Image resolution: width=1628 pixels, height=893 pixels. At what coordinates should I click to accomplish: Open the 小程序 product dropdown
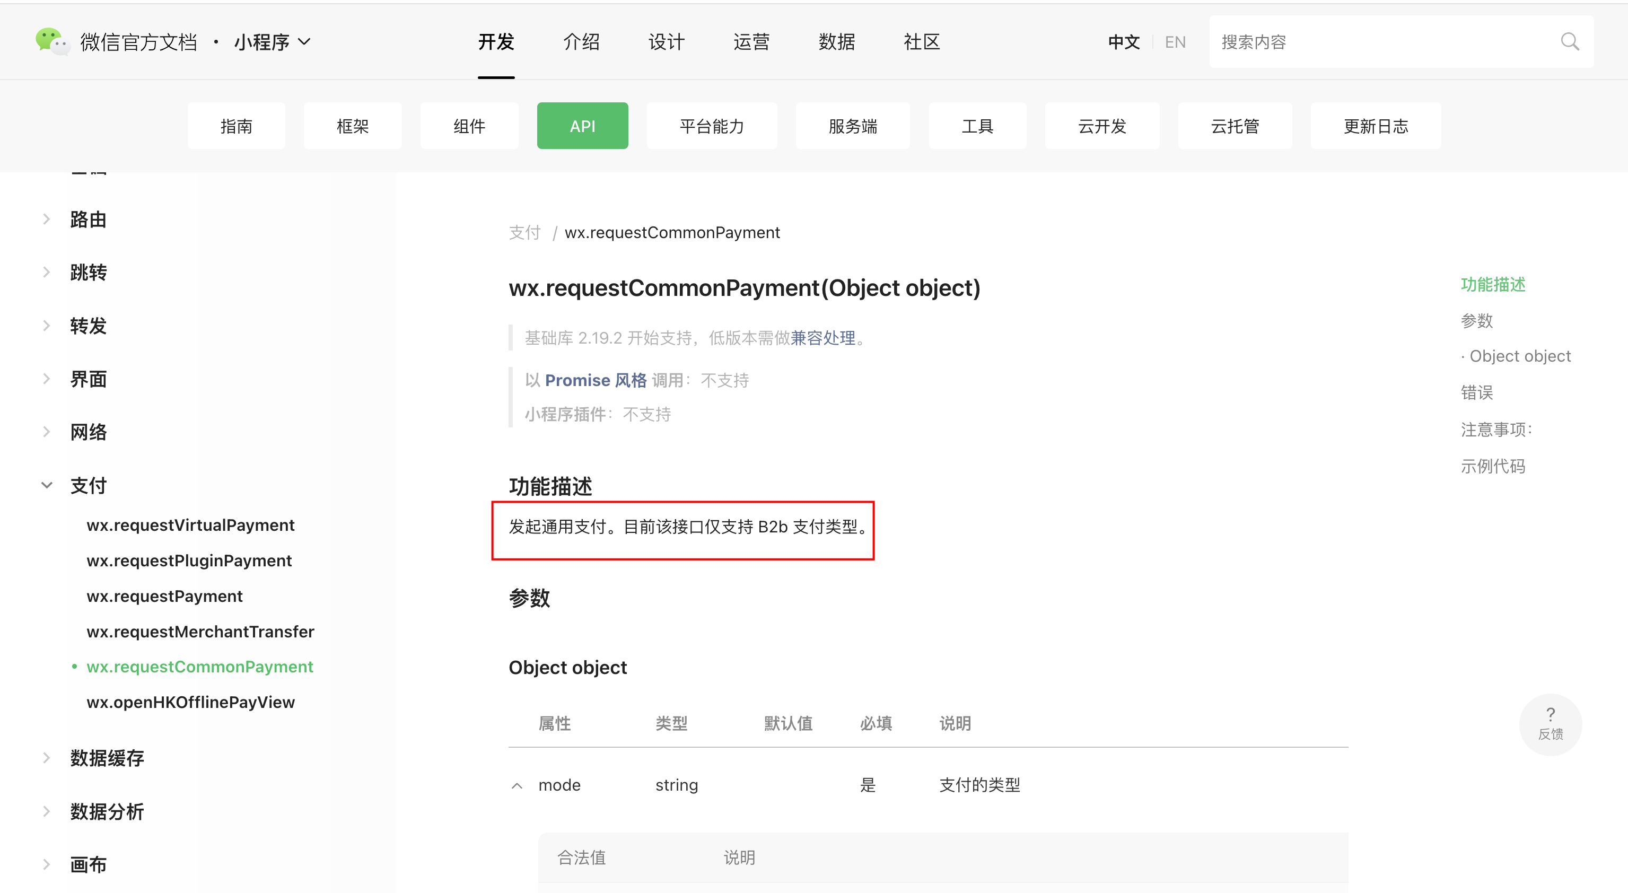(273, 42)
